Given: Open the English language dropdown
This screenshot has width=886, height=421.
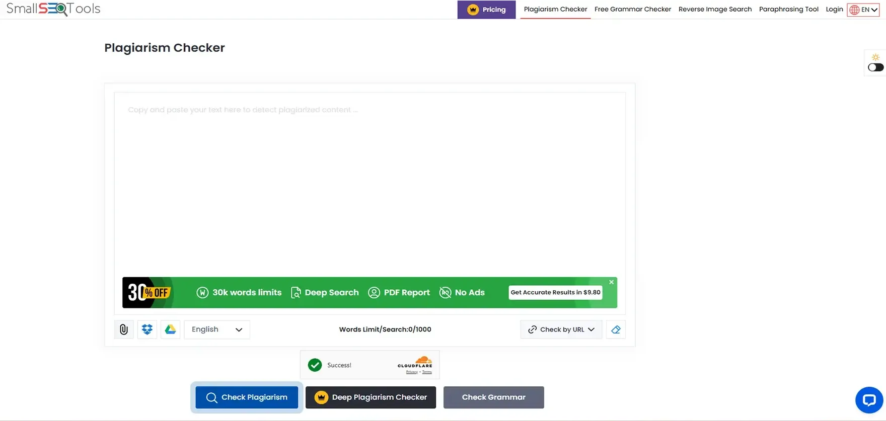Looking at the screenshot, I should [217, 329].
